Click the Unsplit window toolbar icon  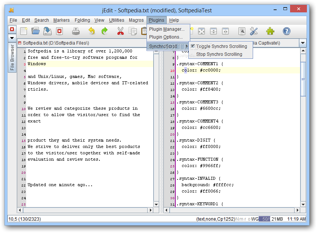pyautogui.click(x=201, y=31)
